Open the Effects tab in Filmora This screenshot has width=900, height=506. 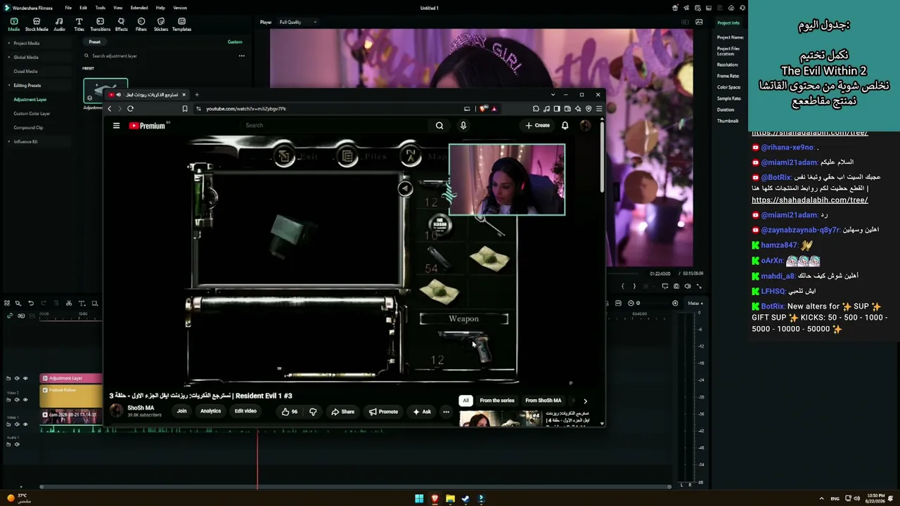point(121,25)
